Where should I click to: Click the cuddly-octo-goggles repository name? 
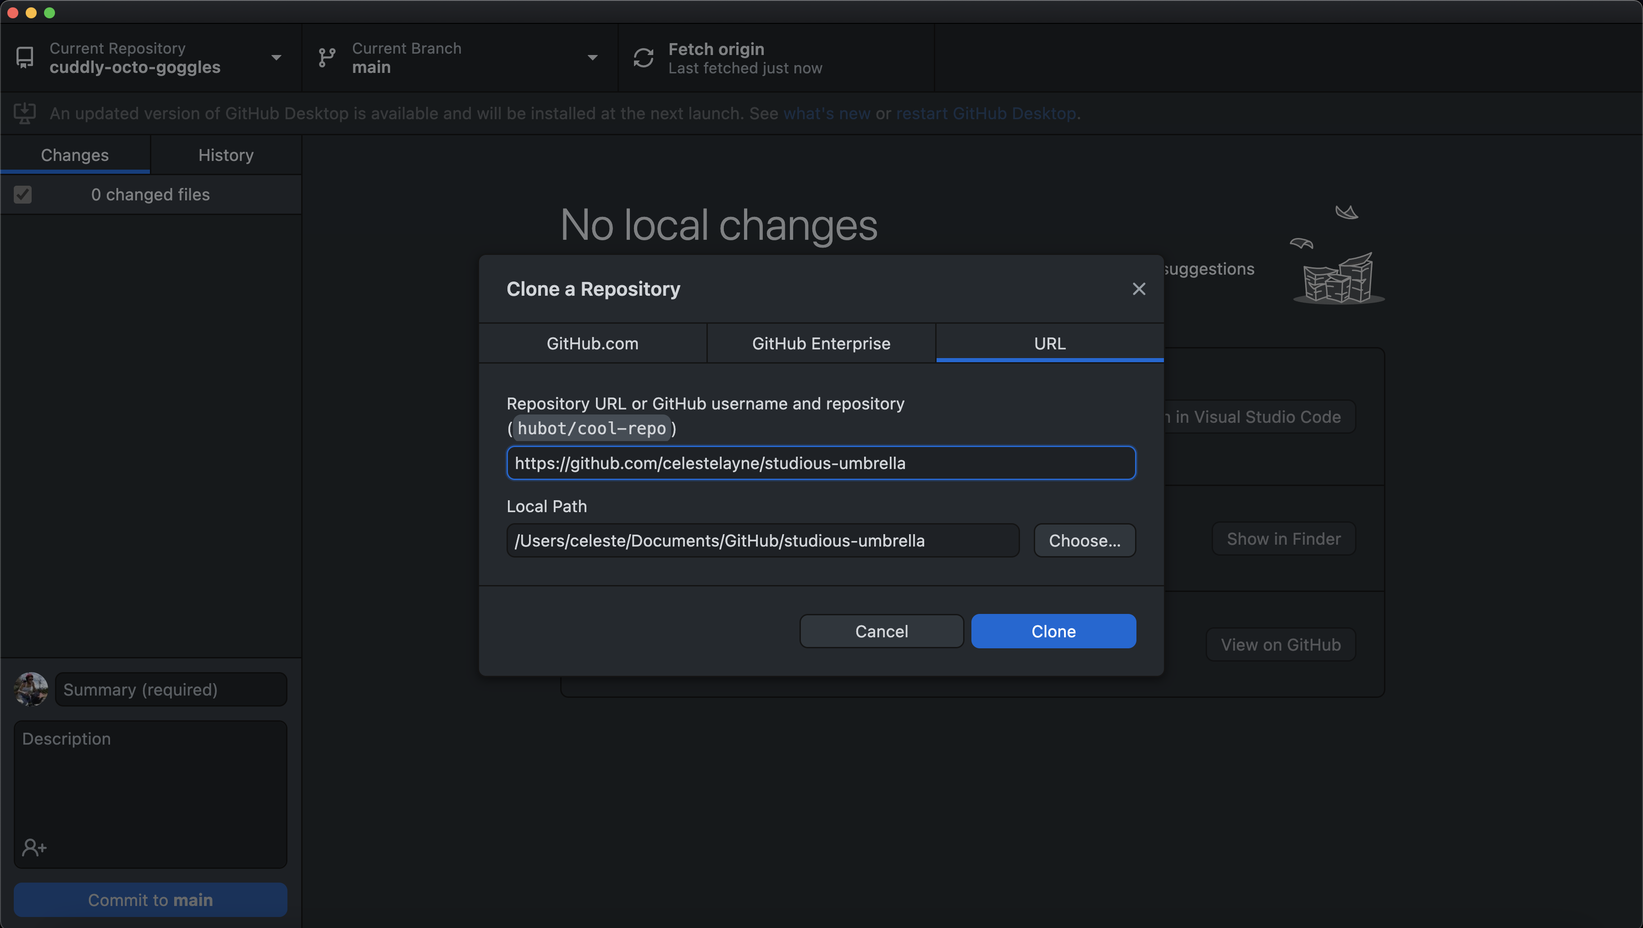135,67
